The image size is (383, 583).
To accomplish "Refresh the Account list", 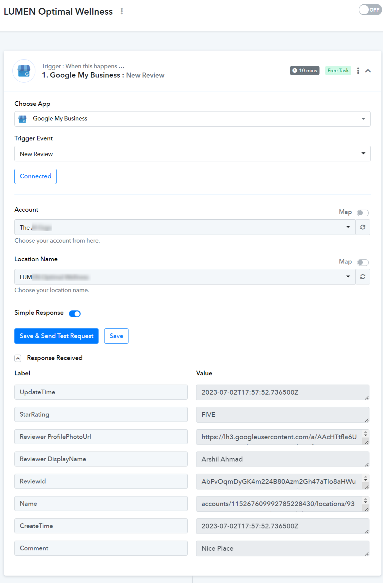I will point(363,227).
